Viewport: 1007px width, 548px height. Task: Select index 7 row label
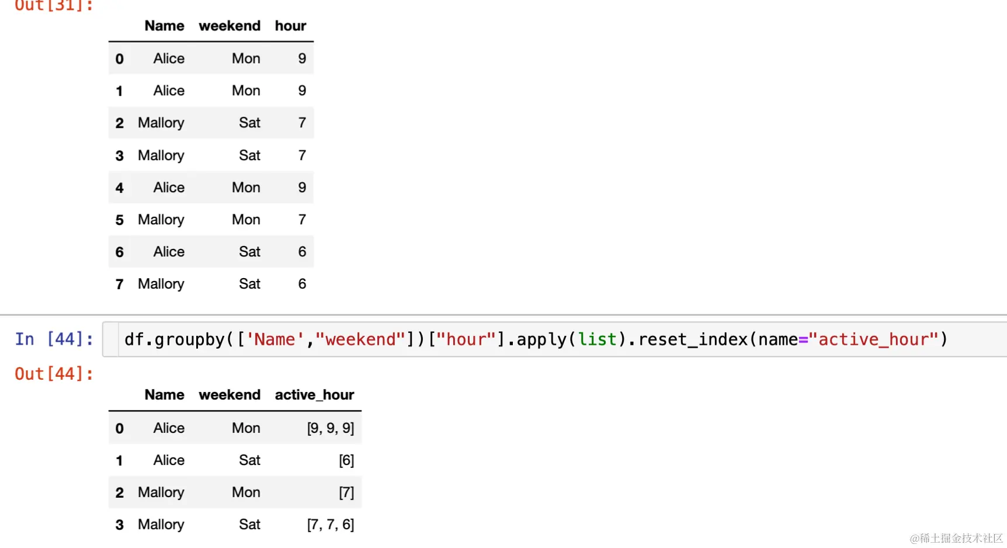119,285
